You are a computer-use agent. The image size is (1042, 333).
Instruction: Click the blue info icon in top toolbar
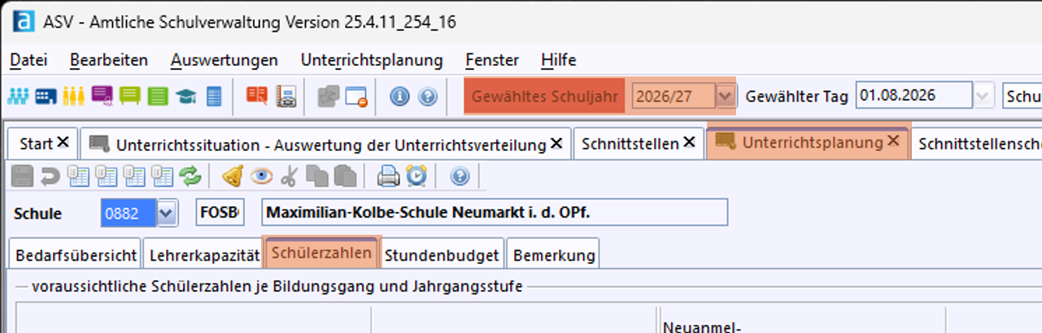click(399, 97)
